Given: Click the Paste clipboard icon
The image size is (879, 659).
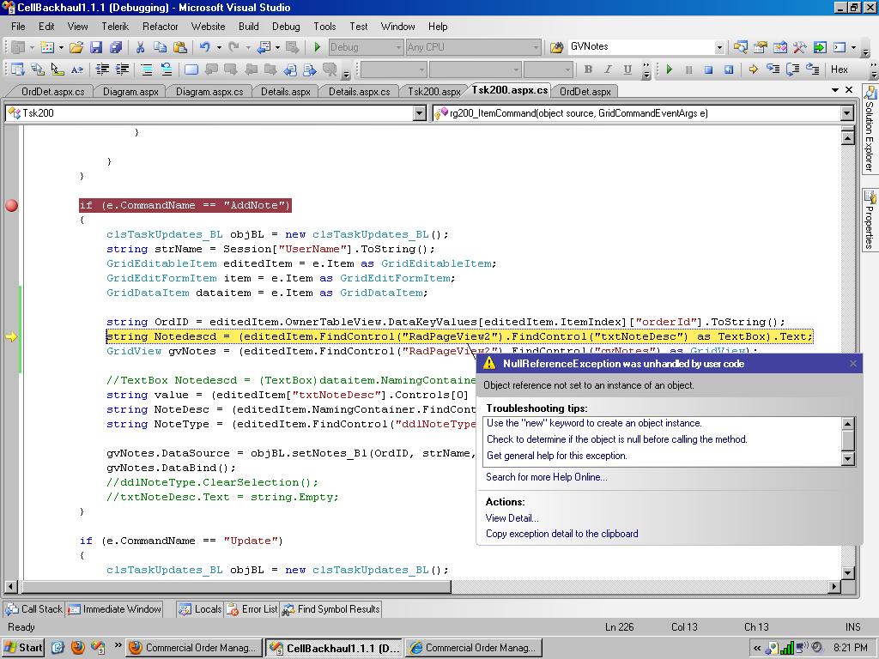Looking at the screenshot, I should point(180,48).
